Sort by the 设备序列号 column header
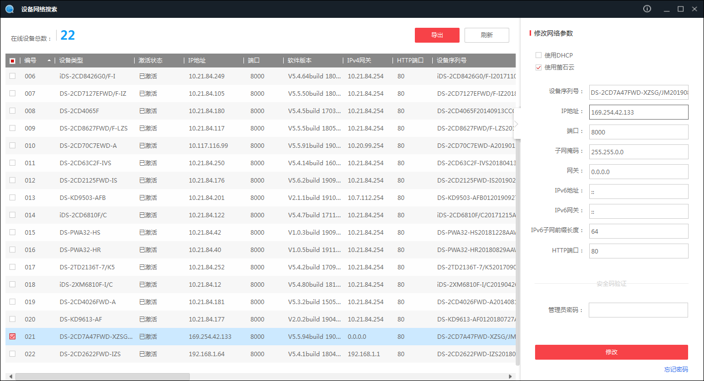Viewport: 704px width, 381px height. tap(452, 61)
